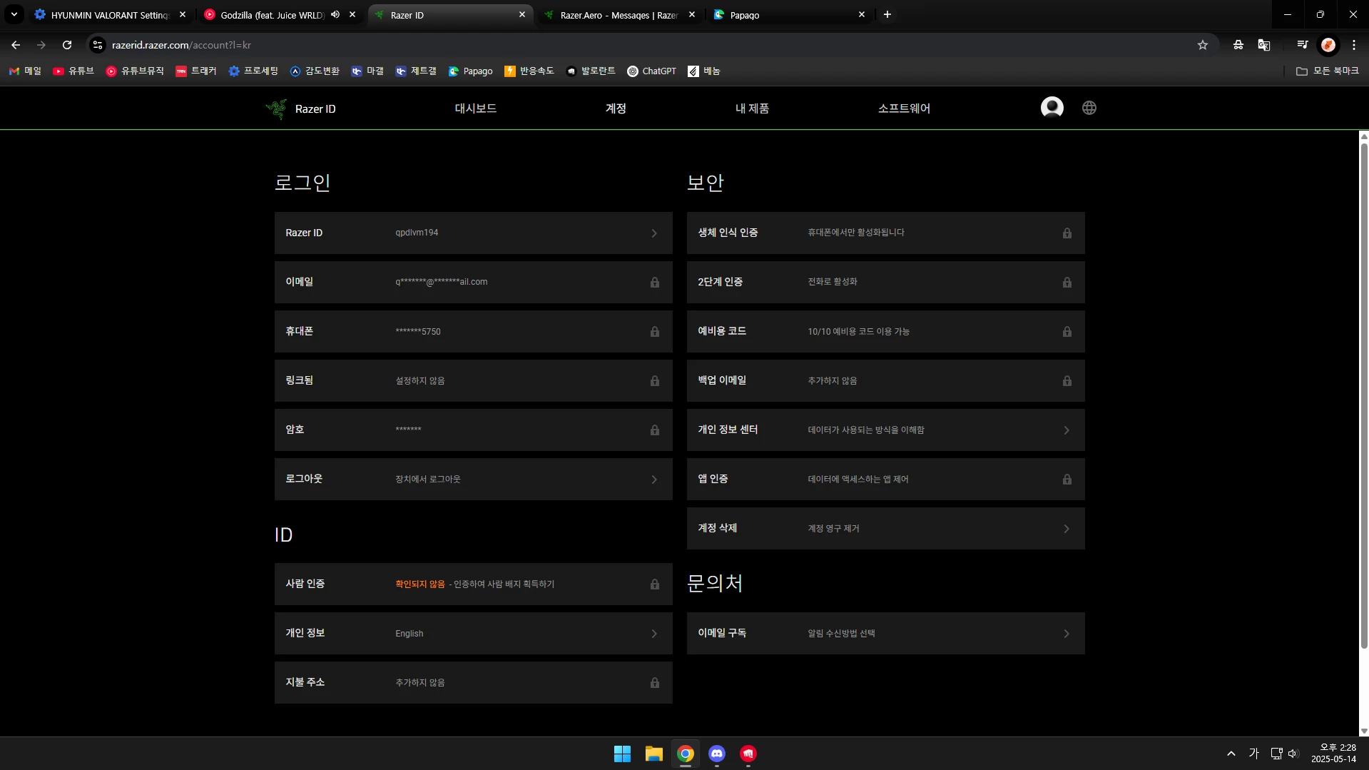Viewport: 1369px width, 770px height.
Task: Click the lock icon on the 예비용 코드 row
Action: (1067, 332)
